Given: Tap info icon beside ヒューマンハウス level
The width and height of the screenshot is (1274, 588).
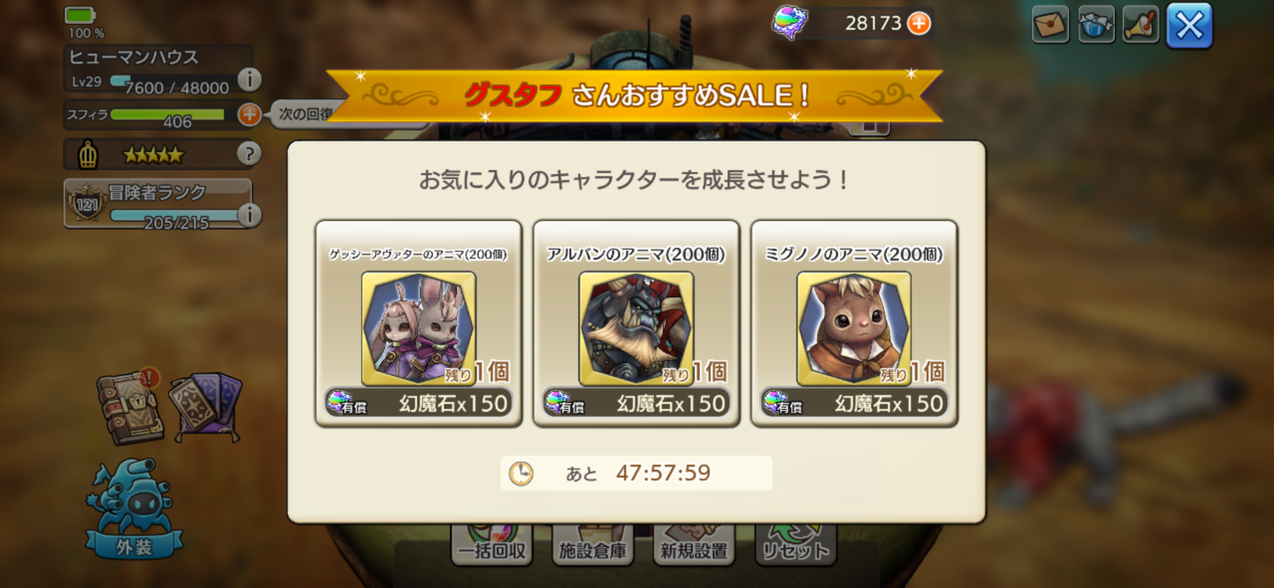Looking at the screenshot, I should click(x=249, y=80).
